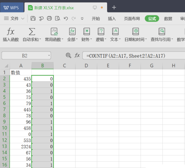The image size is (185, 168).
Task: Switch to the 页面布局 tab
Action: point(132,18)
